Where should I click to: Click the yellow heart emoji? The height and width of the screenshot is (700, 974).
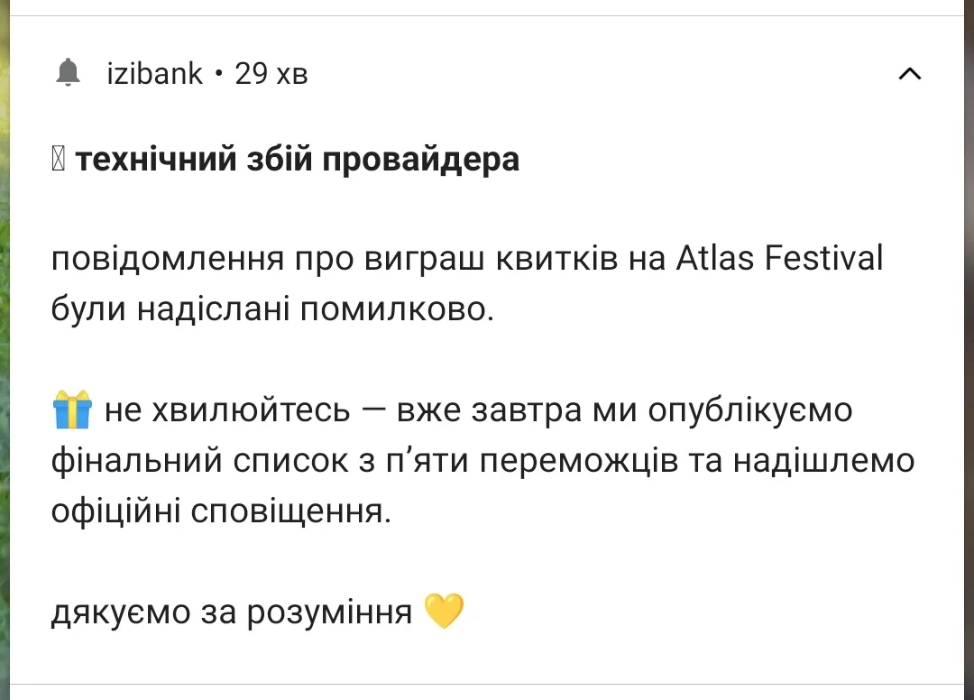(444, 612)
